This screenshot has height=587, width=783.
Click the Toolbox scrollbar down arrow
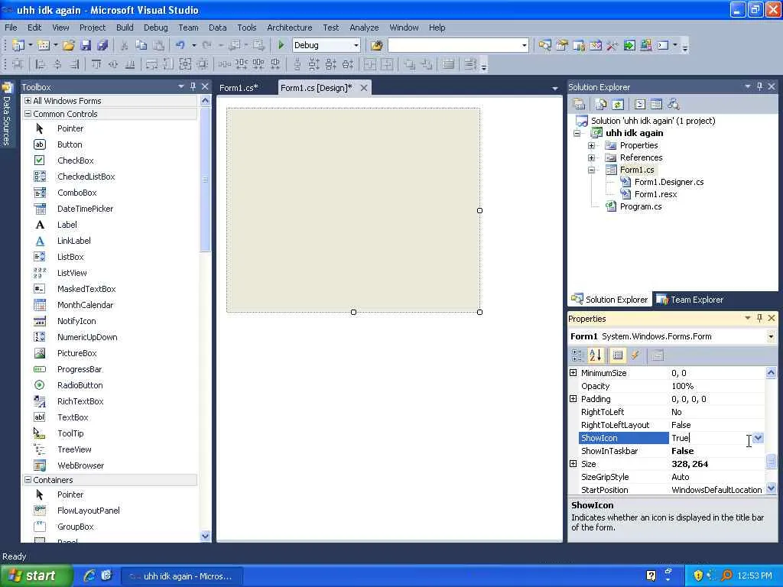pos(205,536)
